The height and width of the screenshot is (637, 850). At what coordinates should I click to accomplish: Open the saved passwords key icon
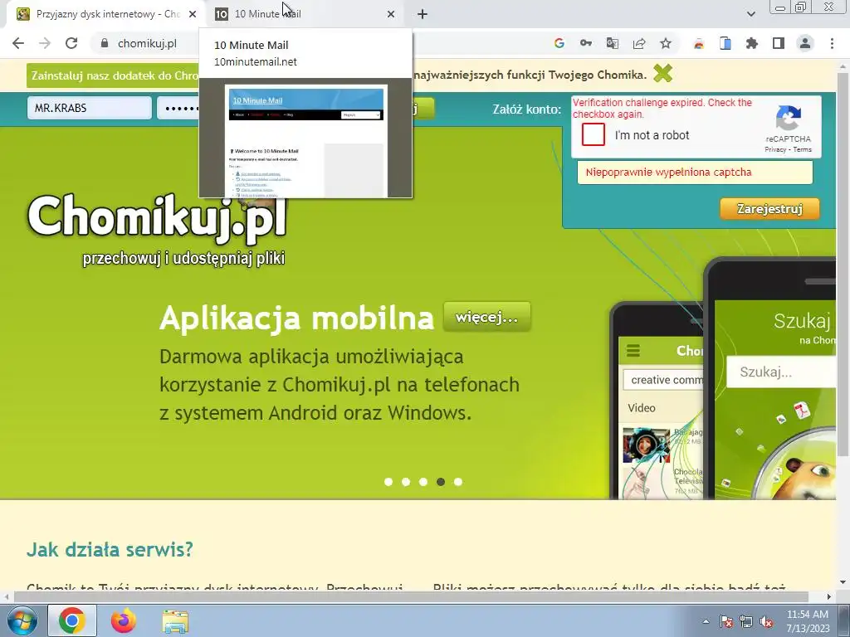(586, 43)
